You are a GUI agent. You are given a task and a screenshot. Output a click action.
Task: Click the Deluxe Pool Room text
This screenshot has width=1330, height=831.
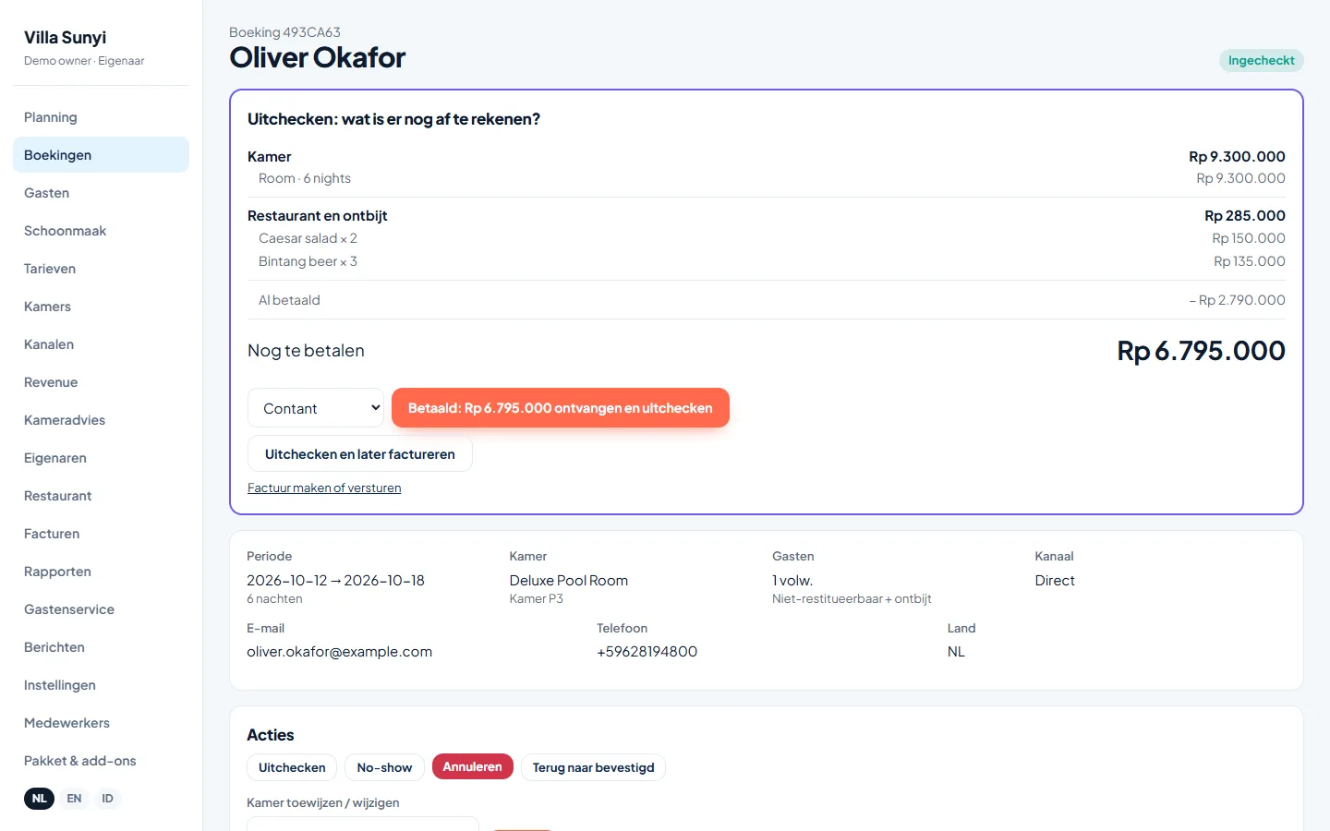[569, 581]
